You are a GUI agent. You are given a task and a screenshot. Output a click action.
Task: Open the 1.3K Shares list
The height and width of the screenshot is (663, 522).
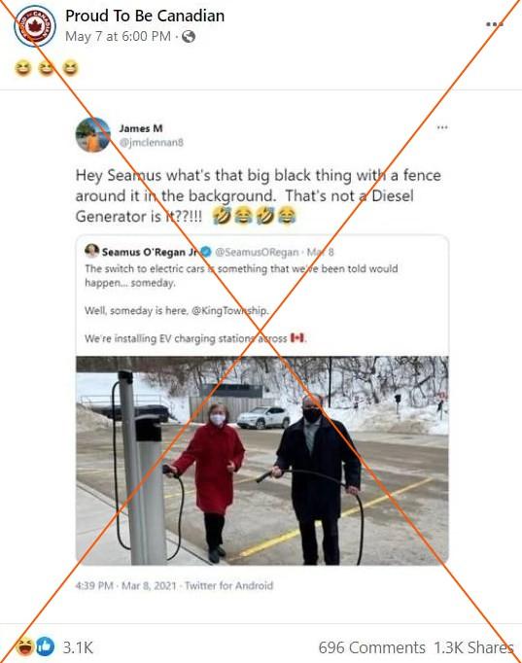click(x=473, y=647)
